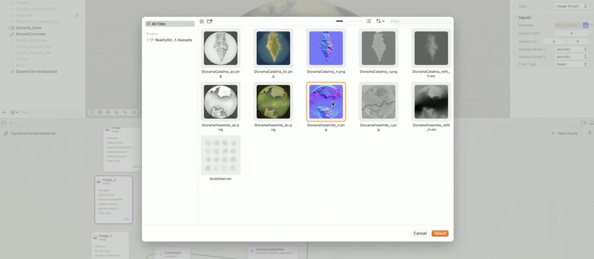The image size is (594, 259).
Task: Select DioramaCatalina_bc.png thumbnail
Action: point(273,48)
